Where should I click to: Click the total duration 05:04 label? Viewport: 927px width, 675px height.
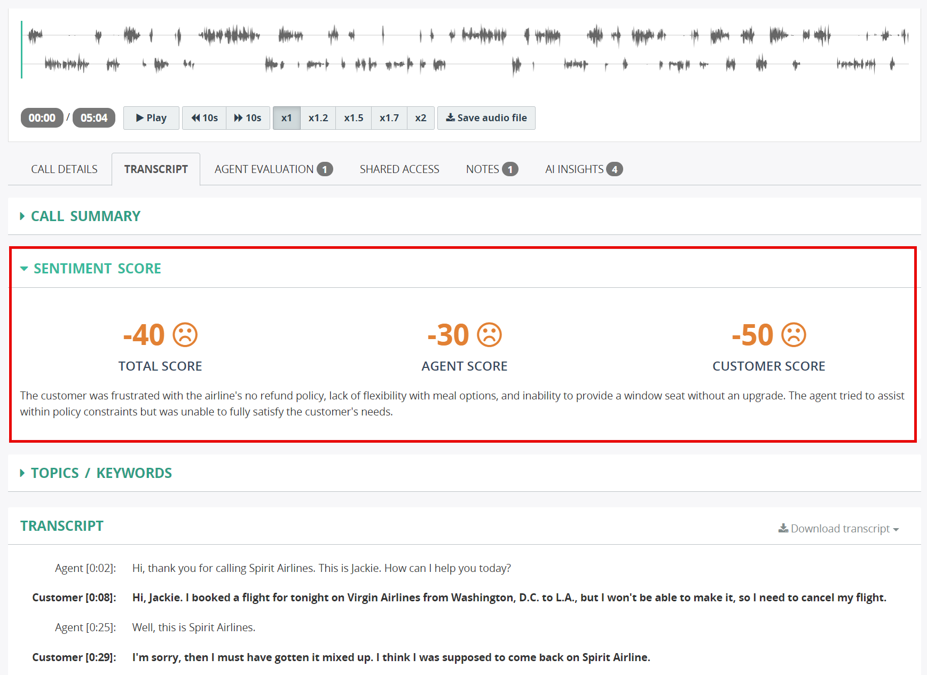pos(94,118)
